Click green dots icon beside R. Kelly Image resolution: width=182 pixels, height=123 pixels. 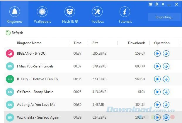[x=10, y=79]
